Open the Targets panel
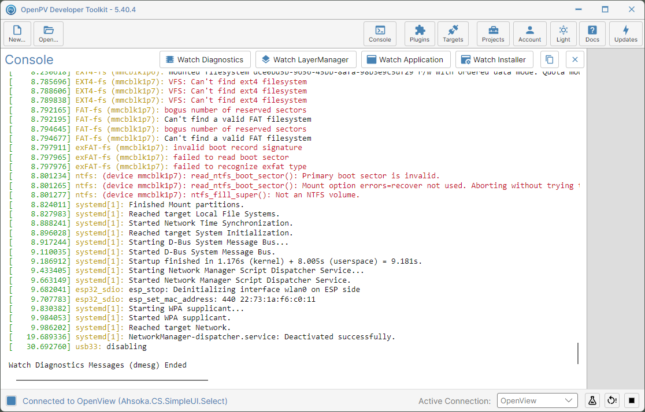The image size is (645, 412). [453, 33]
